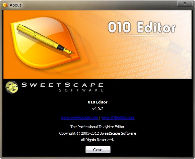Click the 010 Editor title bar icon
The height and width of the screenshot is (159, 195).
point(5,5)
